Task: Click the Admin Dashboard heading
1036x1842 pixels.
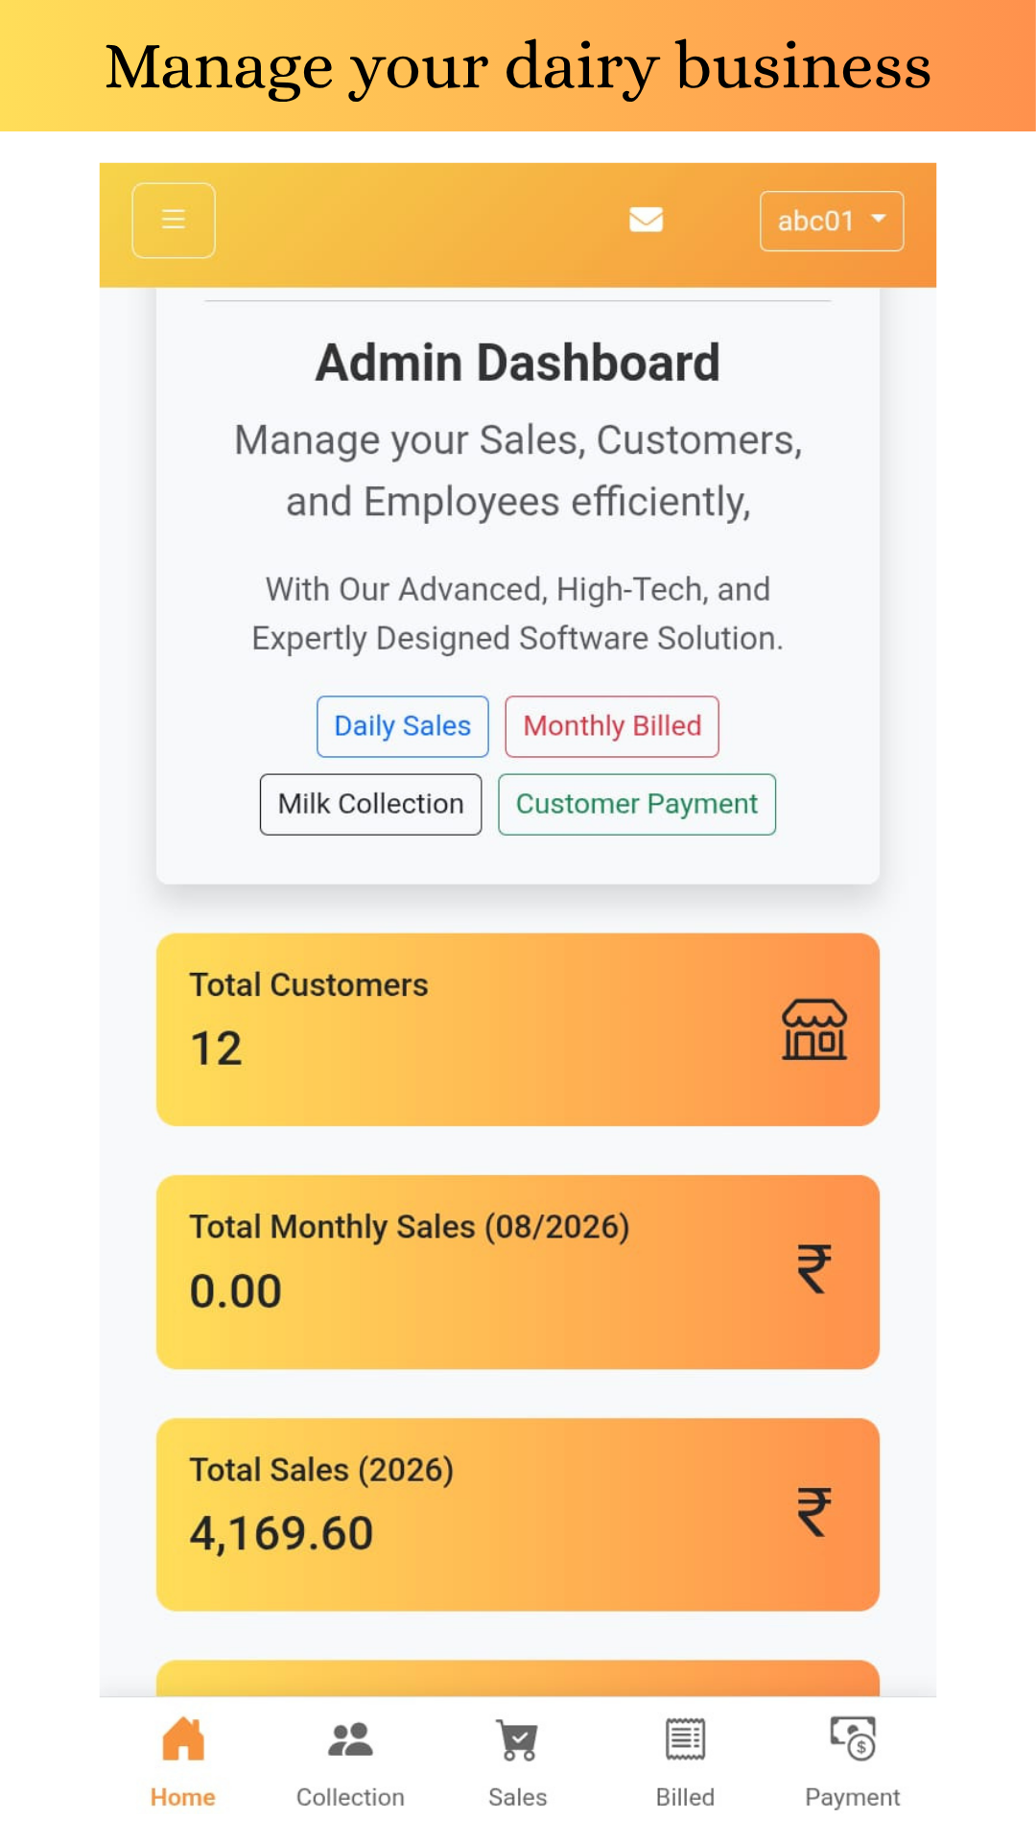Action: (x=518, y=363)
